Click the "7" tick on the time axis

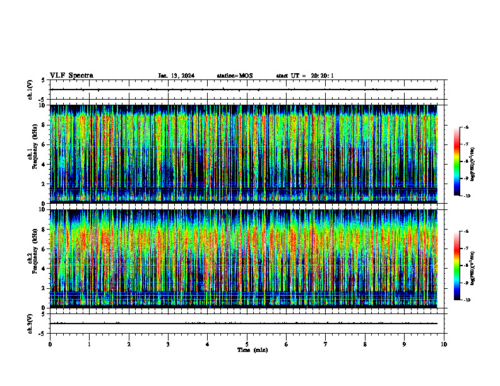coord(326,344)
